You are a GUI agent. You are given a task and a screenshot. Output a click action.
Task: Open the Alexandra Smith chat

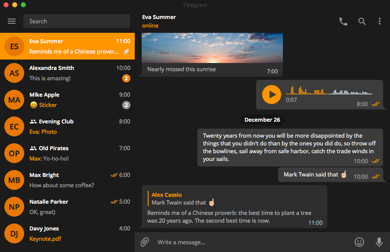point(67,73)
